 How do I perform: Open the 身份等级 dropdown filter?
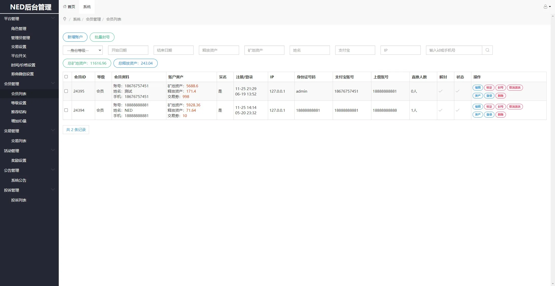point(83,50)
